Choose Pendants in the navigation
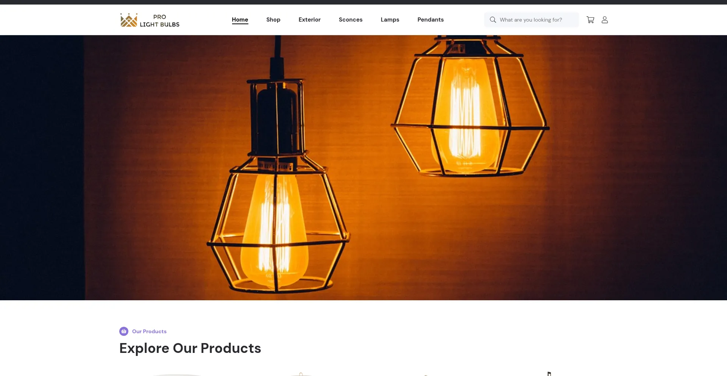The height and width of the screenshot is (376, 727). point(431,20)
